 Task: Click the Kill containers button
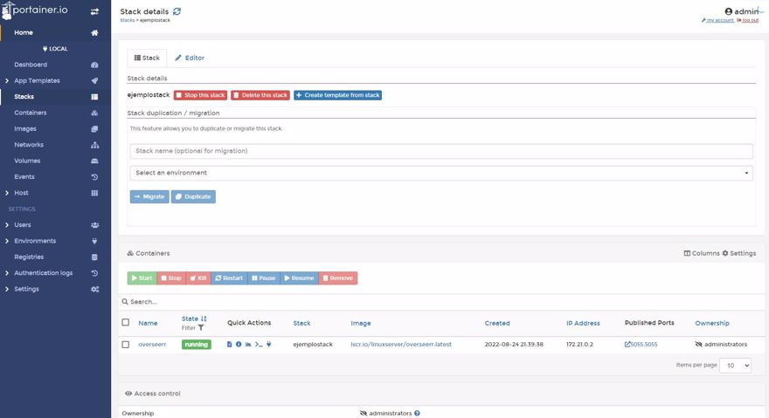[198, 278]
